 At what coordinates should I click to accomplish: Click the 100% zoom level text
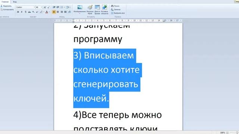(x=223, y=133)
